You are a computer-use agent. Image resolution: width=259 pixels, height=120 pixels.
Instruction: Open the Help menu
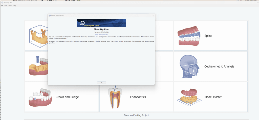pos(14,6)
